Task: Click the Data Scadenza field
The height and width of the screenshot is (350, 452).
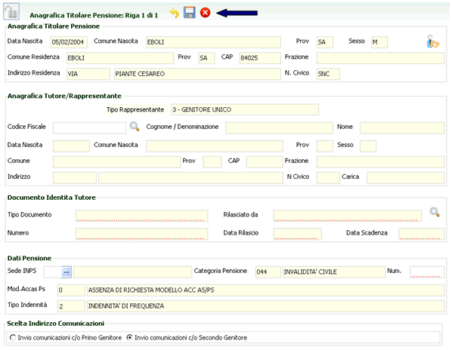Action: point(421,234)
